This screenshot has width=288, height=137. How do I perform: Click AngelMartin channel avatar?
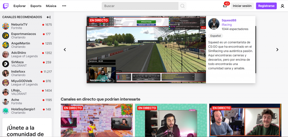[6, 45]
